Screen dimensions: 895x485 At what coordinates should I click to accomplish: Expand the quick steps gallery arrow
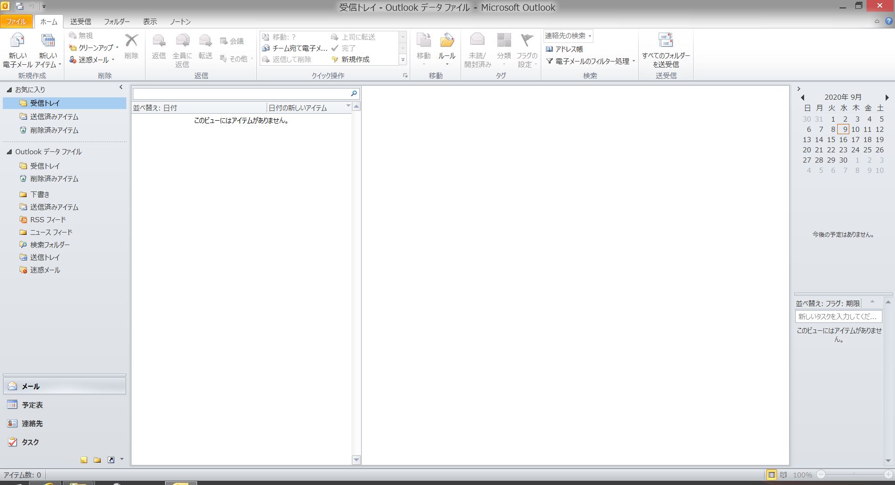pos(403,60)
